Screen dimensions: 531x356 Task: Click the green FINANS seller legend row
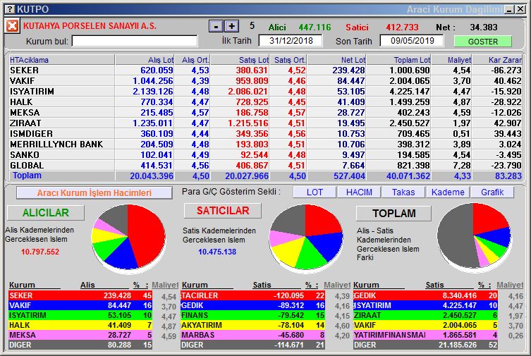[253, 315]
